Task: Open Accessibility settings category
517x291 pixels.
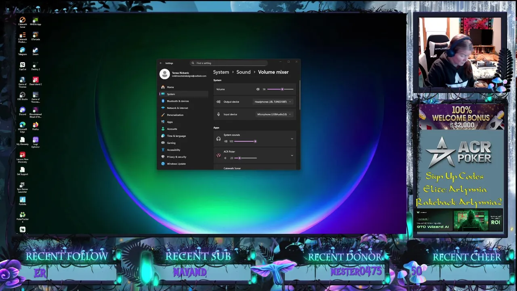Action: (x=184, y=150)
